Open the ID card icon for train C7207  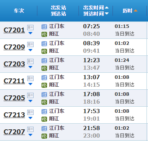(x=30, y=129)
